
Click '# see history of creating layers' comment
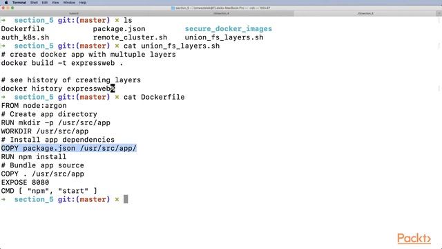71,80
